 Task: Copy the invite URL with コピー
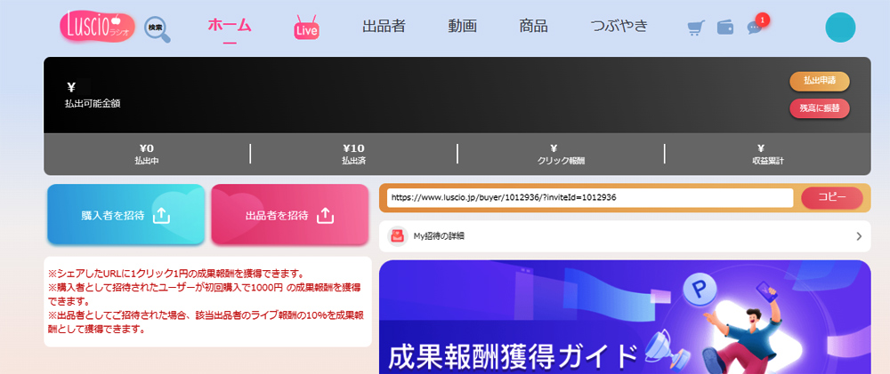click(x=831, y=197)
